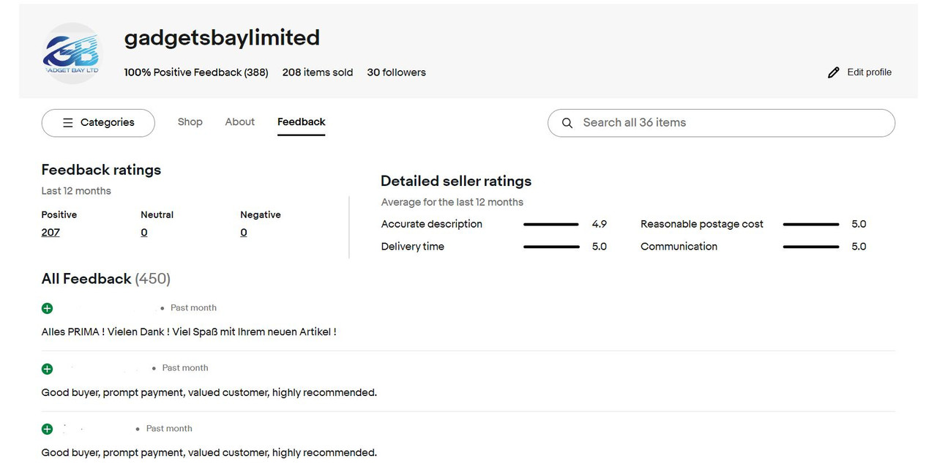Click the Neutral feedback count link
The height and width of the screenshot is (464, 937).
click(x=144, y=233)
